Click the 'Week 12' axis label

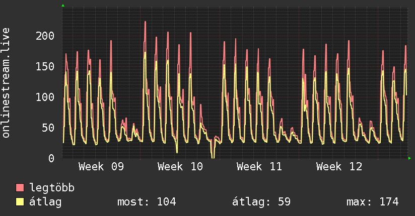(x=339, y=167)
